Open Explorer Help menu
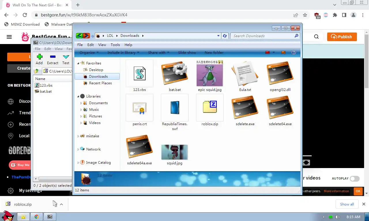This screenshot has height=221, width=369. [x=128, y=45]
